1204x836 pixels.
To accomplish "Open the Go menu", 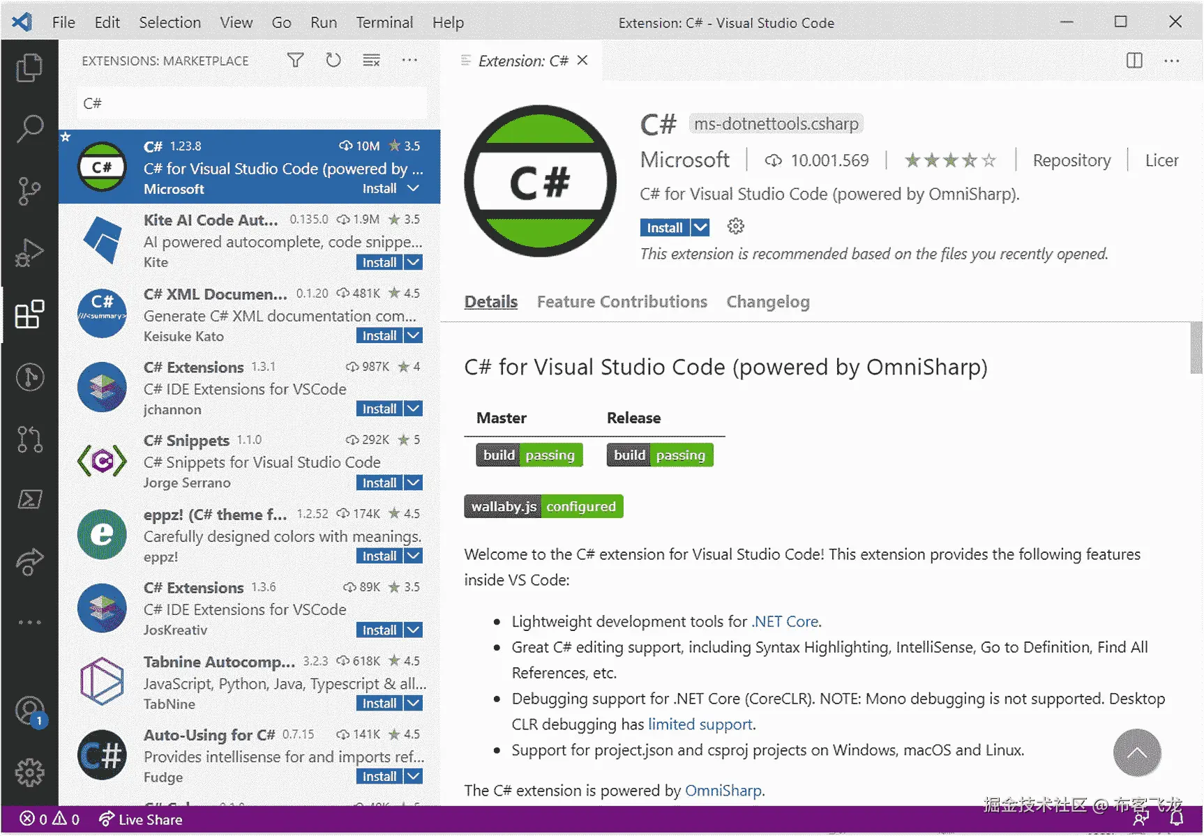I will 281,22.
